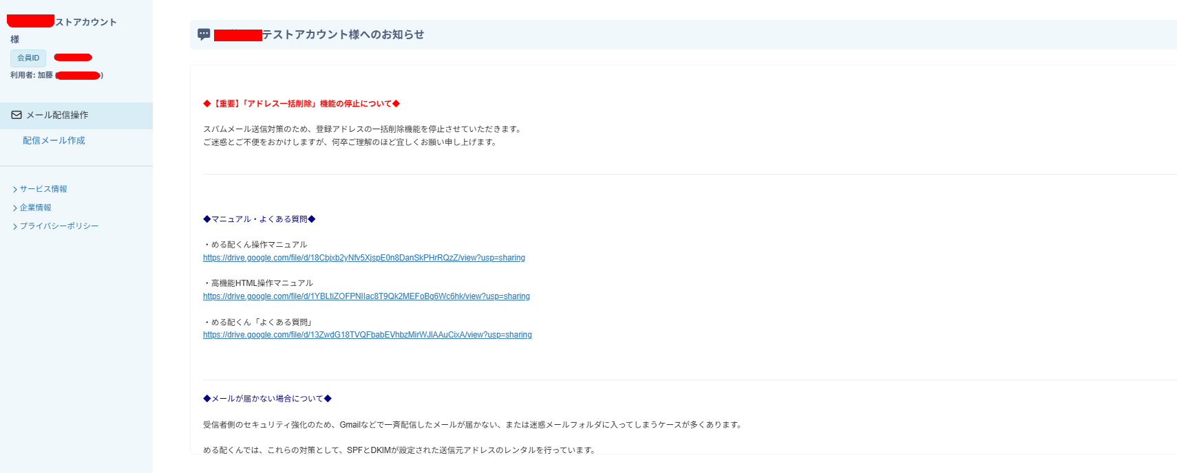Screen dimensions: 1177x473
Task: Go to the 企業情報 link text
Action: tap(36, 208)
